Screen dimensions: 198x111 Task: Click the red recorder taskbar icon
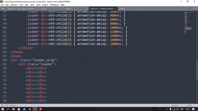[41, 109]
